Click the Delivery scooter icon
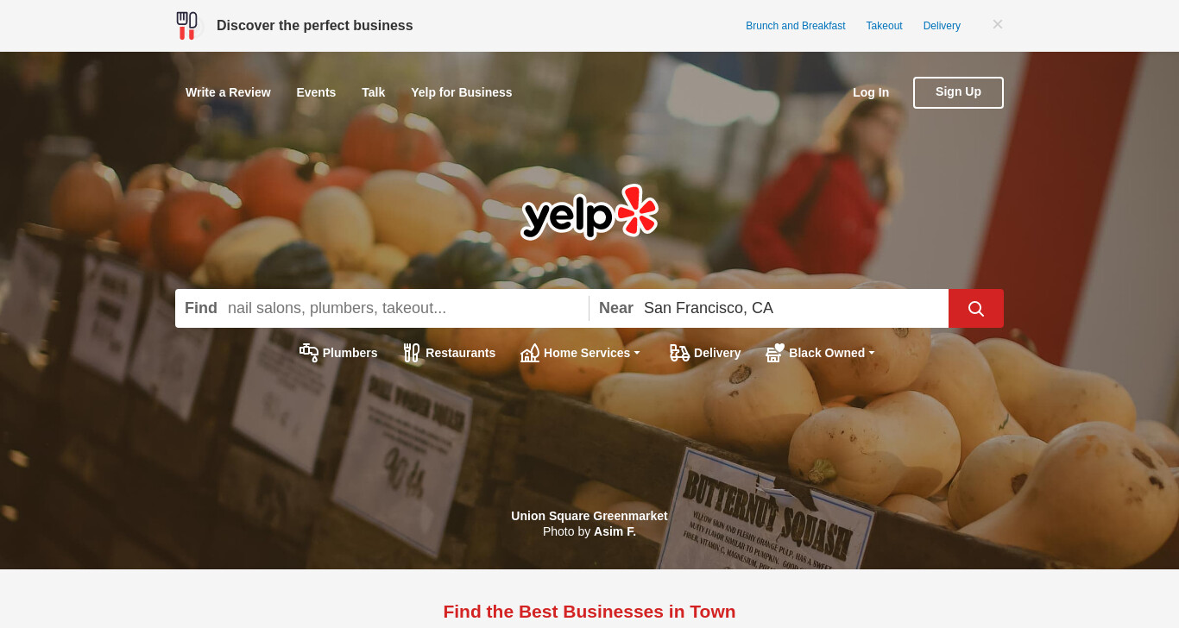 click(x=680, y=353)
